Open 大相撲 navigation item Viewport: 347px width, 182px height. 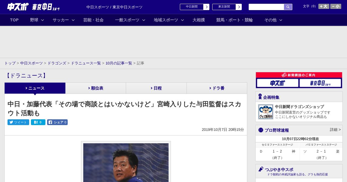199,20
